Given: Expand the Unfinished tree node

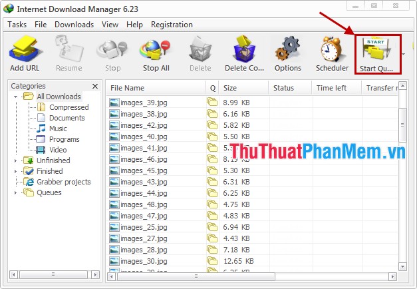Looking at the screenshot, I should 15,160.
